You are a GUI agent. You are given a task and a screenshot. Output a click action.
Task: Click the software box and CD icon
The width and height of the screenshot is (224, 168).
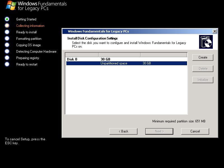click(x=206, y=41)
